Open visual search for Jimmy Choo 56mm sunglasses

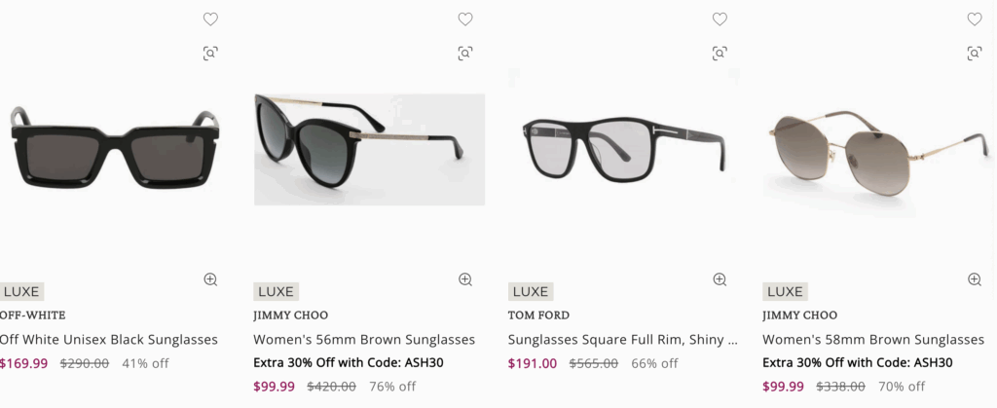click(x=465, y=54)
